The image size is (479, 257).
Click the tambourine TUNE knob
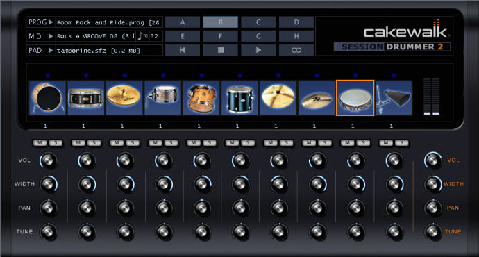click(x=356, y=231)
